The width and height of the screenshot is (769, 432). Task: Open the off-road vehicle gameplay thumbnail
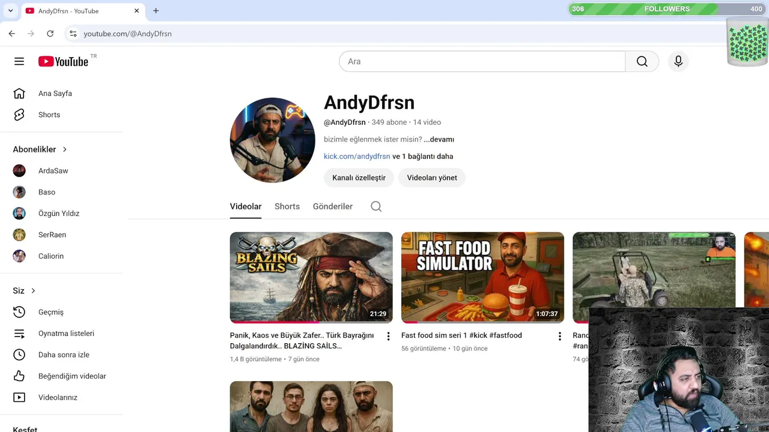pos(654,270)
